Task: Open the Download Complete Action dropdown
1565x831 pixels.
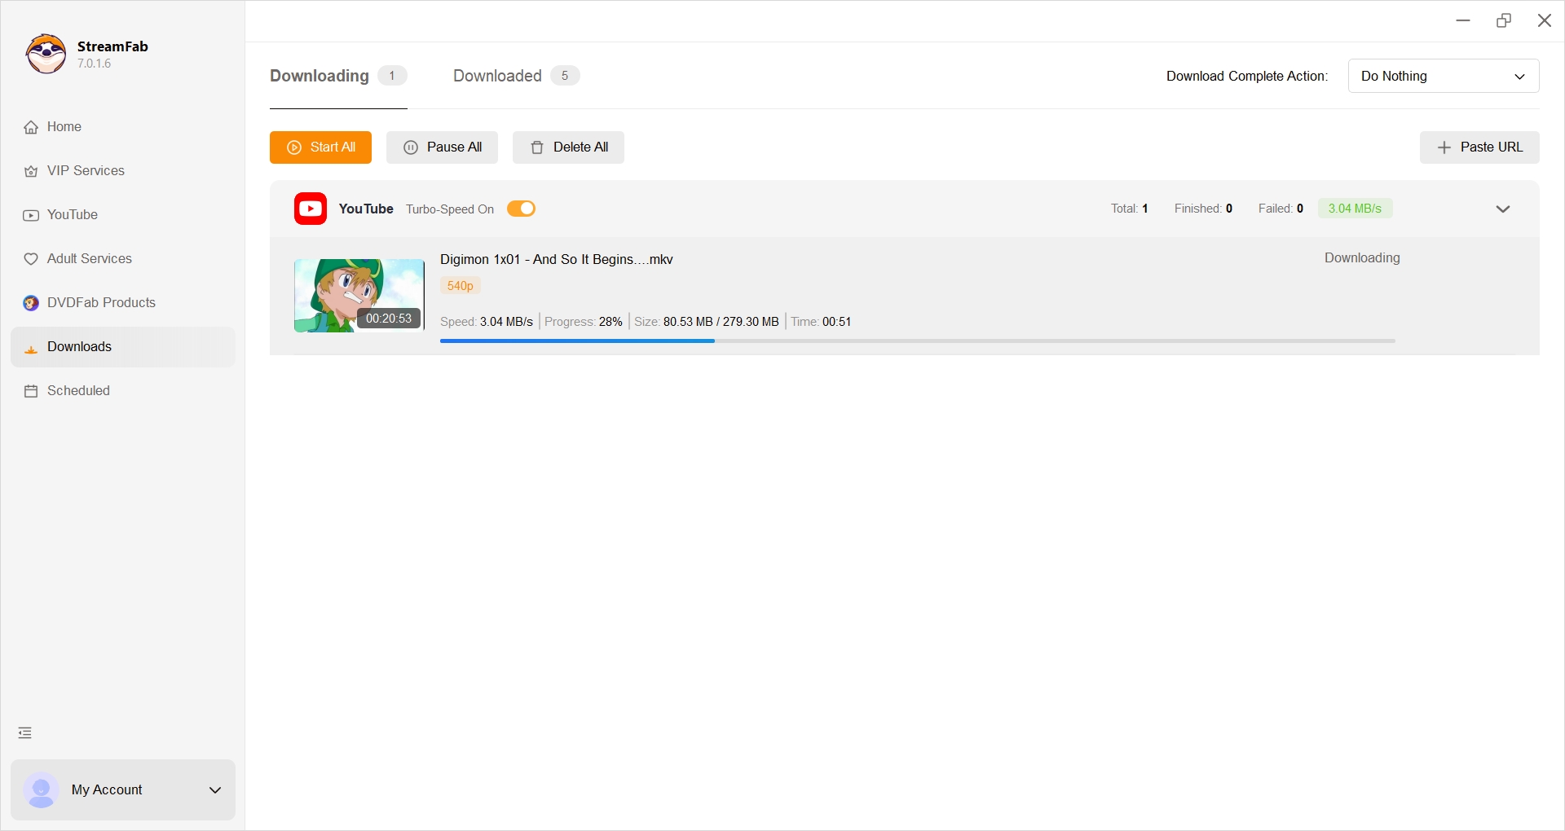Action: [x=1444, y=76]
